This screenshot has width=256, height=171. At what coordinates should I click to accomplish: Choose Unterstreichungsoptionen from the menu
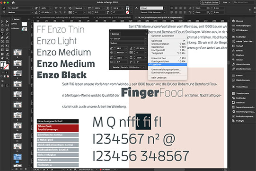168,70
